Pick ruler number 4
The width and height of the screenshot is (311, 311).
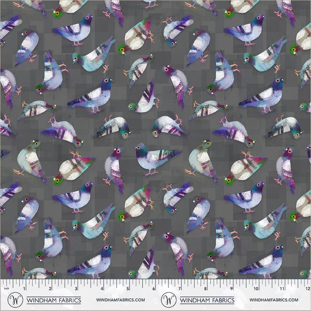point(102,288)
